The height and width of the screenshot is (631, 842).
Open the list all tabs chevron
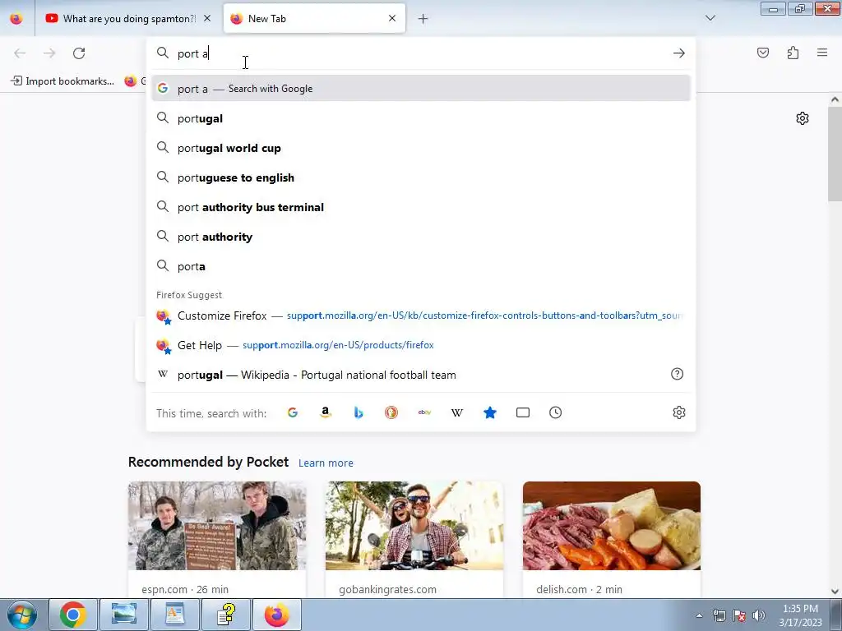710,18
